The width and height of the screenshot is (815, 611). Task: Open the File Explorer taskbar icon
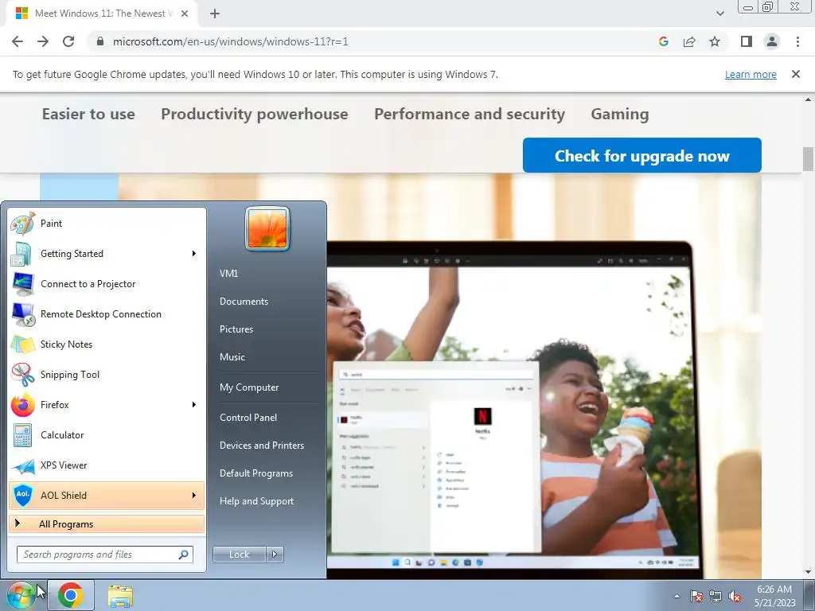[x=120, y=596]
